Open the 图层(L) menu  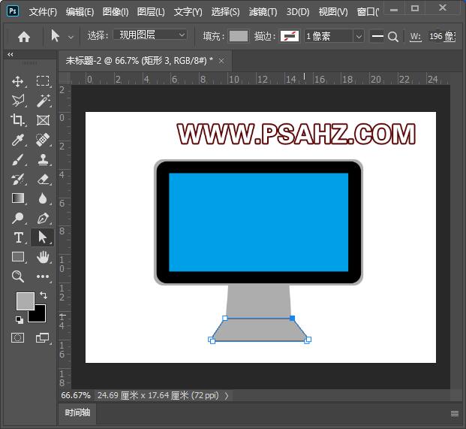click(151, 12)
